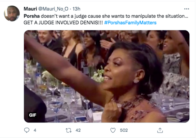This screenshot has height=138, width=196.
Task: Open the three-dot more options menu
Action: click(x=186, y=9)
